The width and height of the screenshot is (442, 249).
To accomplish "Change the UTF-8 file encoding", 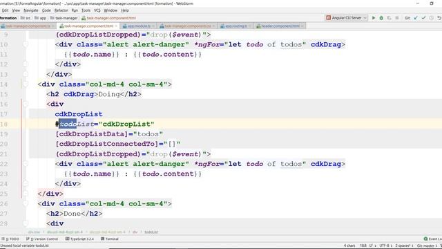I will 385,246.
